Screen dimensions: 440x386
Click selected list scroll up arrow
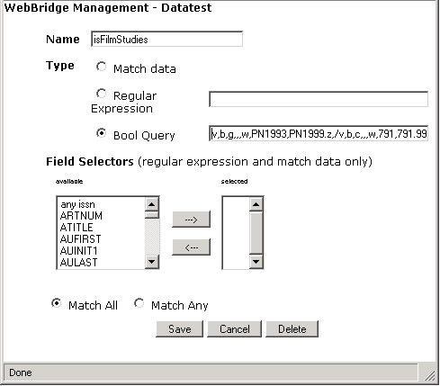pyautogui.click(x=256, y=204)
